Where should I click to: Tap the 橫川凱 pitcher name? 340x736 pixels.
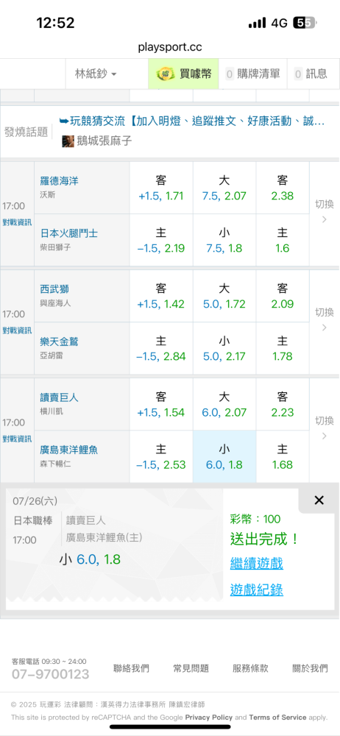click(52, 411)
